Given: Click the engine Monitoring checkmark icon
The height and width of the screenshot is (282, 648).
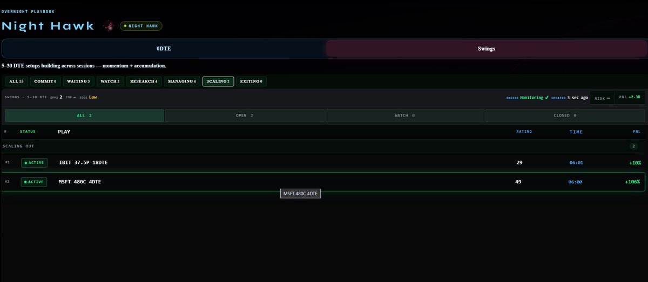Looking at the screenshot, I should coord(547,98).
